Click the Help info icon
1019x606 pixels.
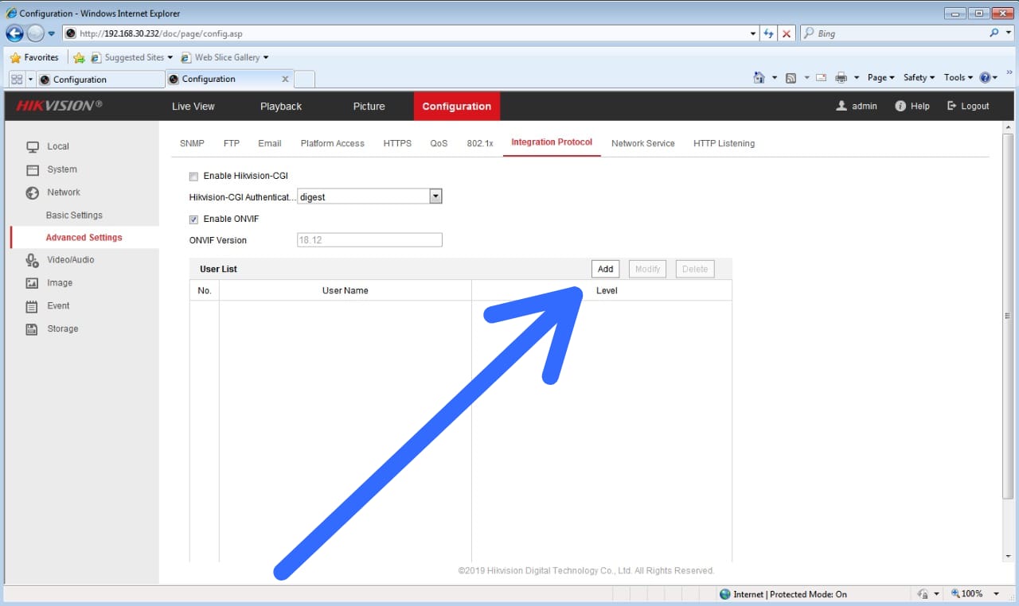point(900,107)
